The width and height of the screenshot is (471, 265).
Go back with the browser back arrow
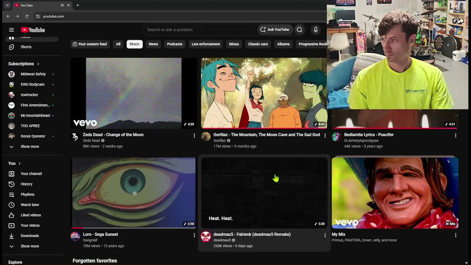pos(8,16)
